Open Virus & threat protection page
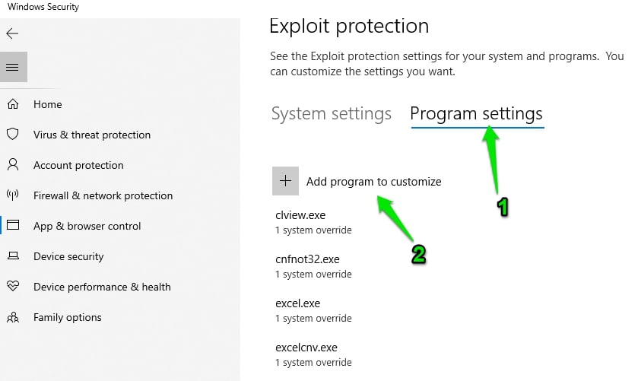The width and height of the screenshot is (638, 381). [92, 135]
